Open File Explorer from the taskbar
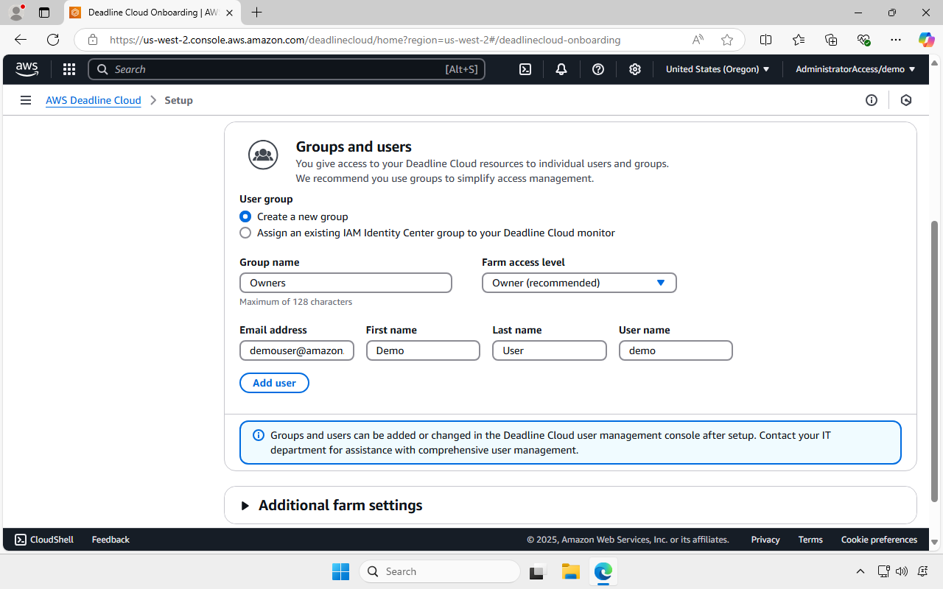943x589 pixels. [x=570, y=571]
